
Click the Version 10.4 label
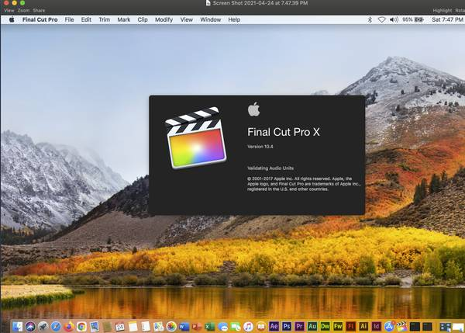[x=260, y=147]
